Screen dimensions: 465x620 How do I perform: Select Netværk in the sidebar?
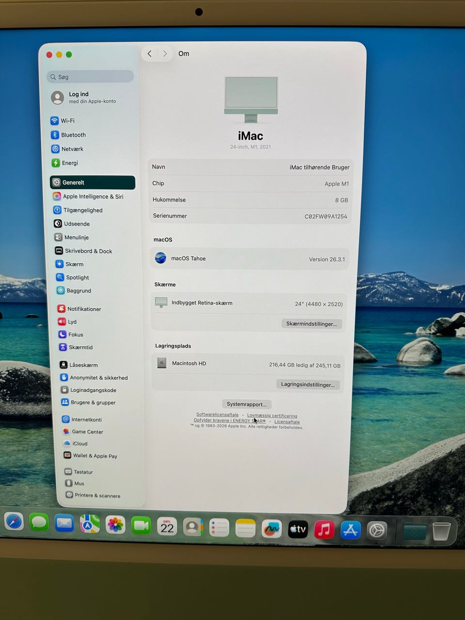click(x=67, y=149)
